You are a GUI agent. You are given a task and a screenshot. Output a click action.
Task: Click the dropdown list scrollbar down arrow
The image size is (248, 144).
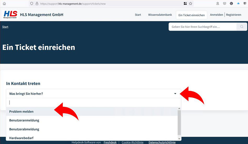tap(179, 139)
